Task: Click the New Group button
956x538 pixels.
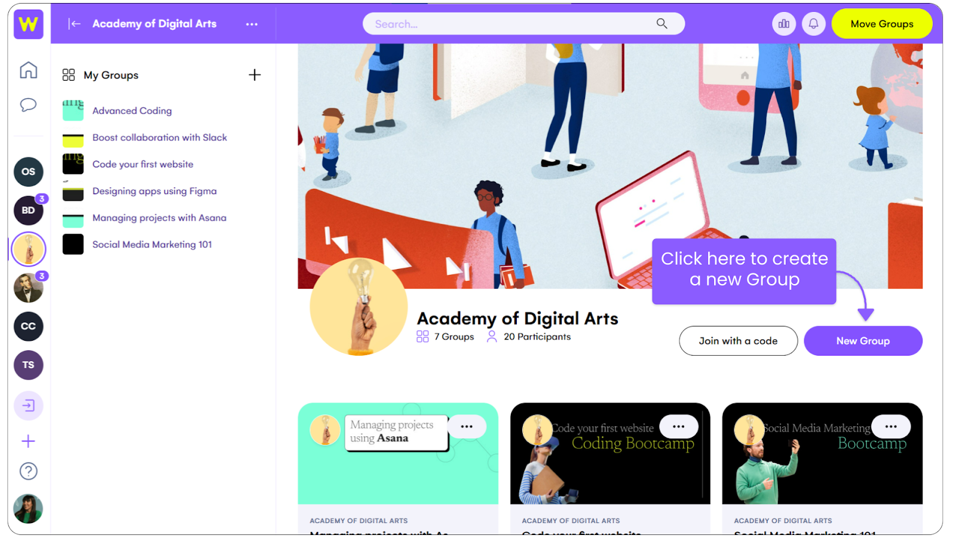Action: pos(863,341)
